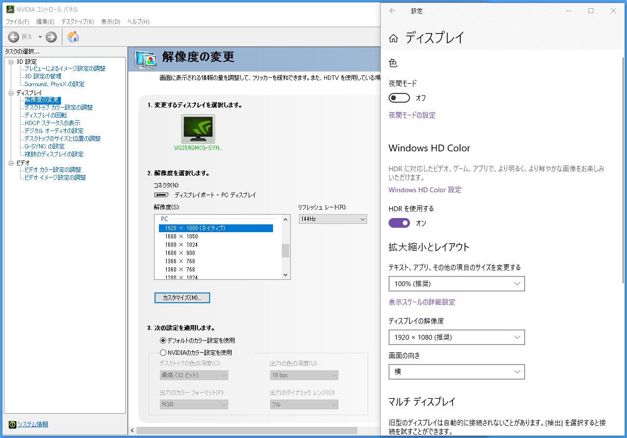The width and height of the screenshot is (627, 438).
Task: Collapse the 3D 設定 tree node
Action: pos(12,61)
